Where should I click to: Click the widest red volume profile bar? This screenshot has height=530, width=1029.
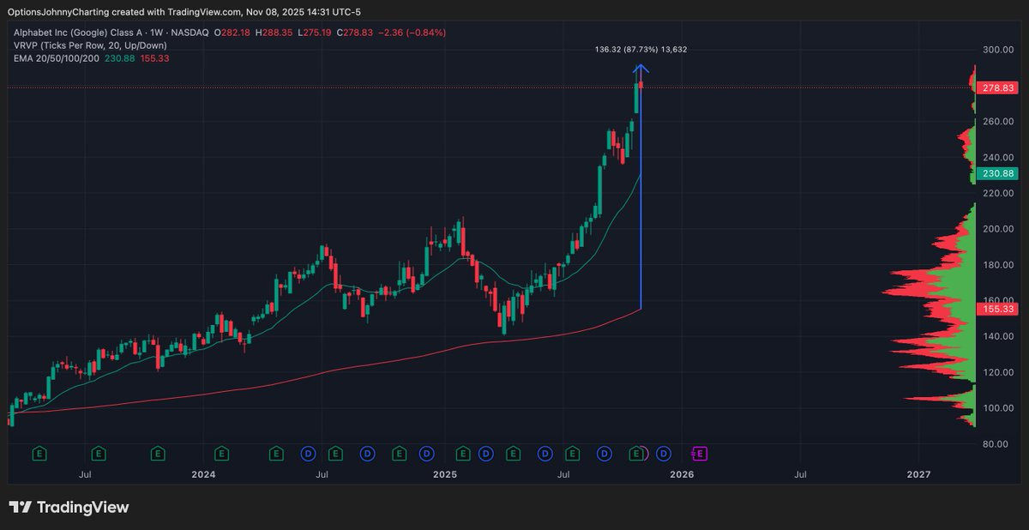[x=929, y=290]
